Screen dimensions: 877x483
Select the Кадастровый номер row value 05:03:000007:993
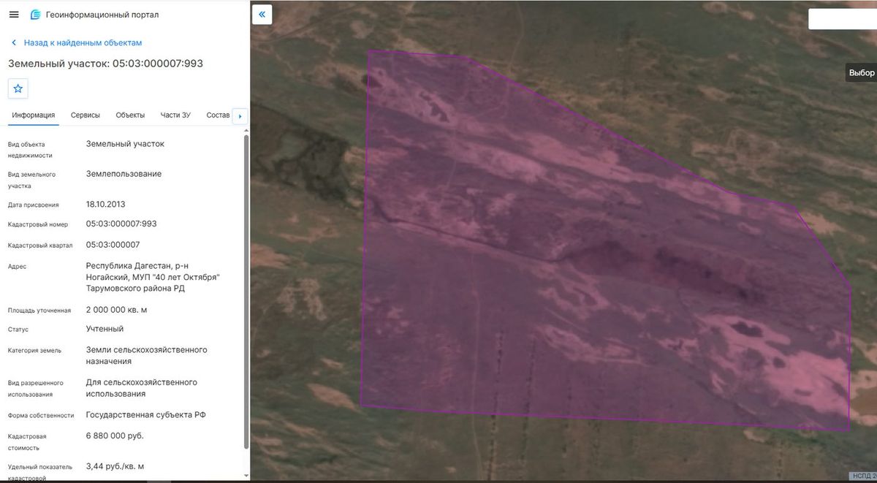(x=121, y=224)
